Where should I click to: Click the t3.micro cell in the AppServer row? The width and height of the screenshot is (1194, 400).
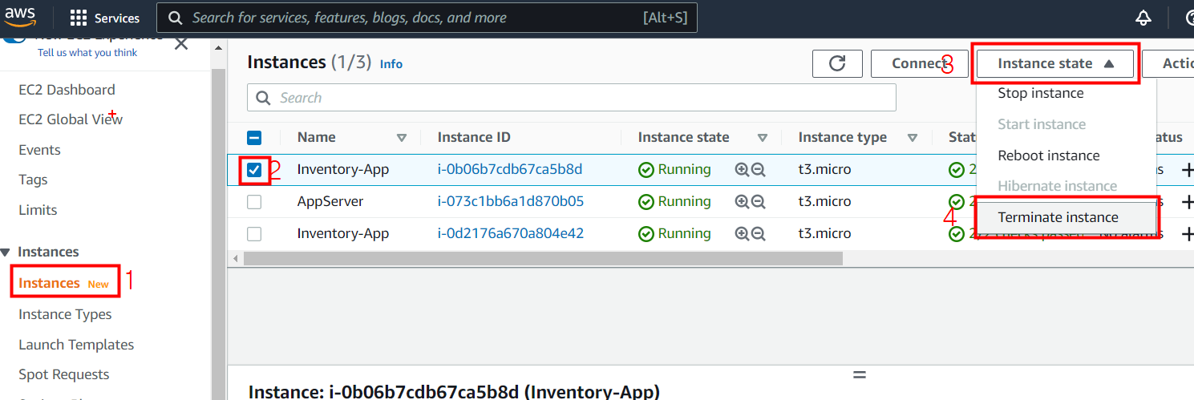pos(824,201)
